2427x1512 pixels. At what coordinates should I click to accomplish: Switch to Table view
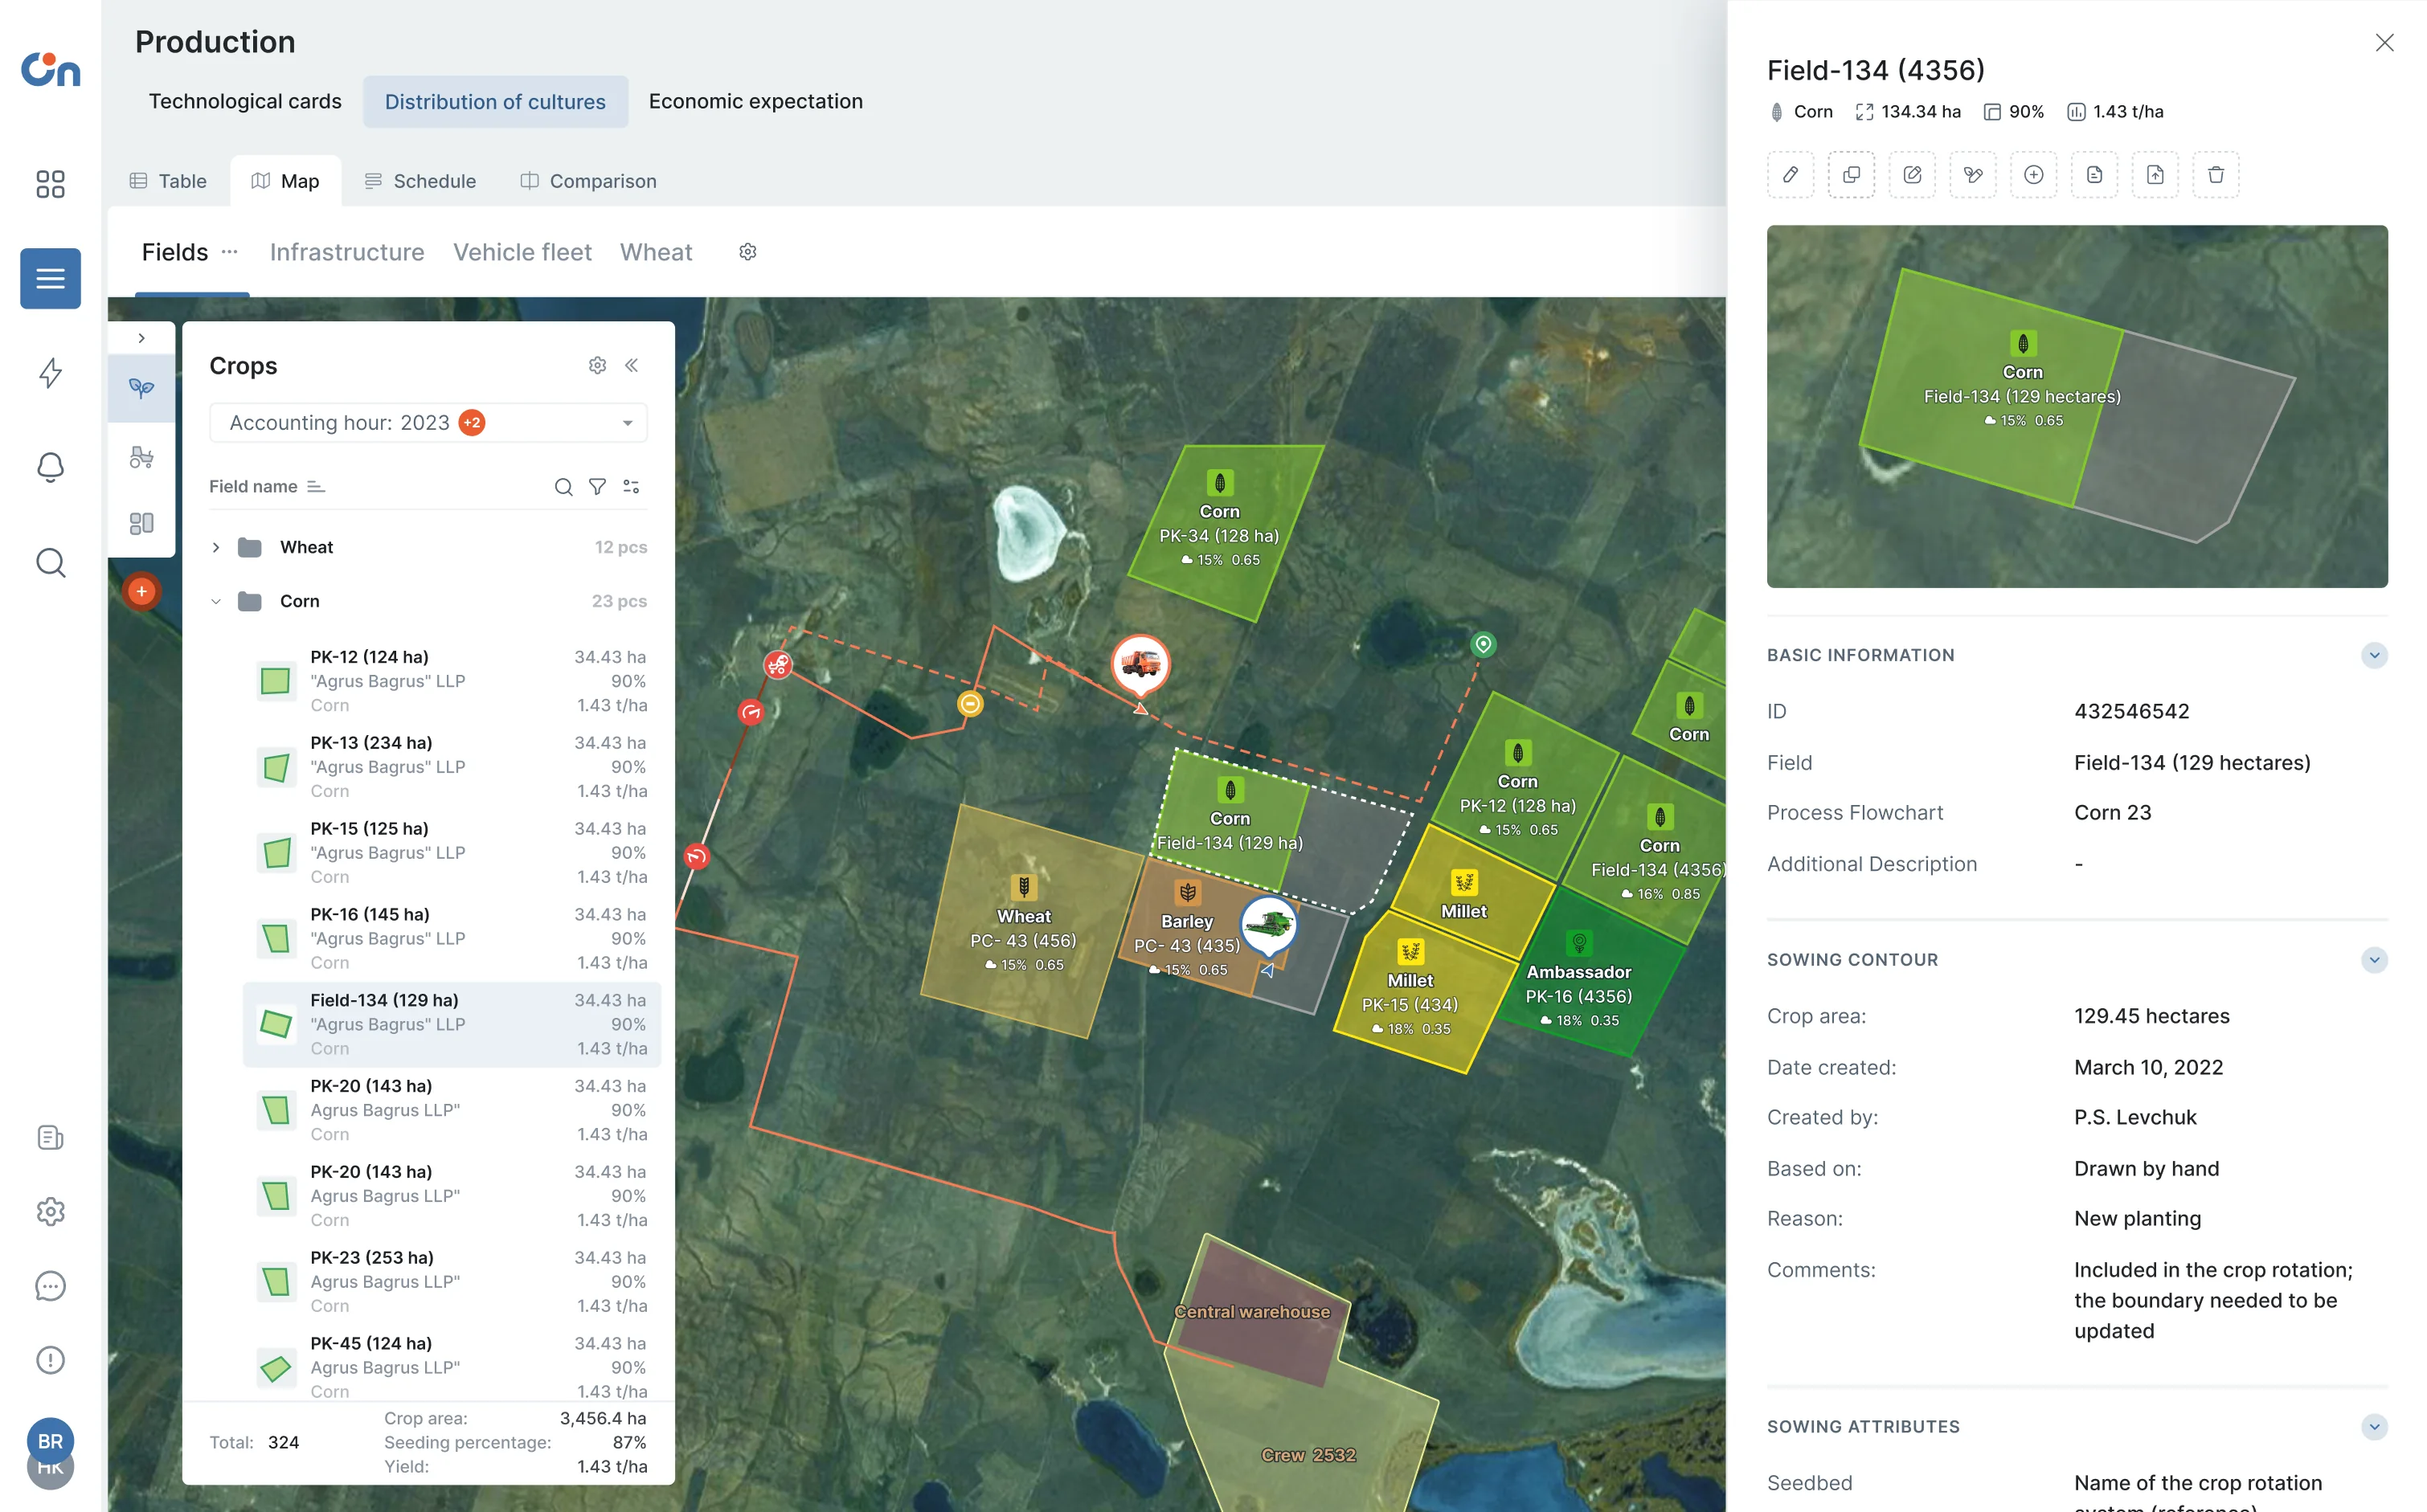tap(168, 181)
